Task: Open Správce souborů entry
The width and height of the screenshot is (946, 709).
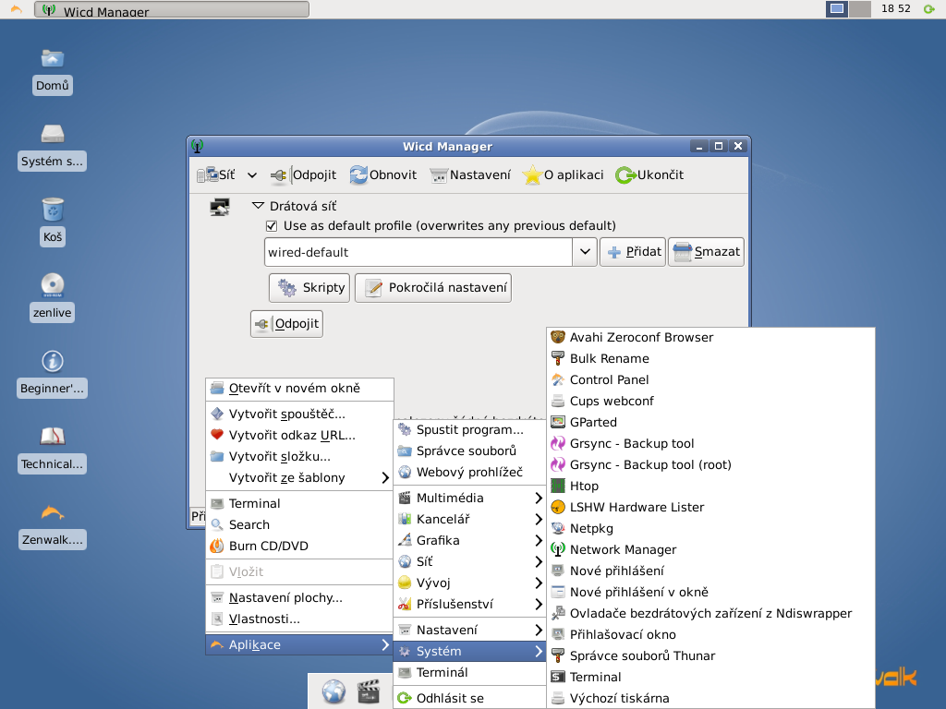Action: 470,451
